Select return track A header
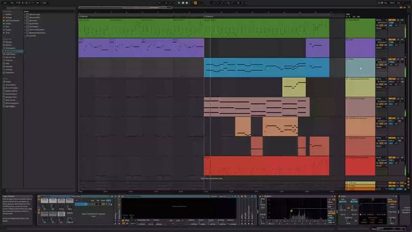The width and height of the screenshot is (412, 232). click(x=360, y=183)
